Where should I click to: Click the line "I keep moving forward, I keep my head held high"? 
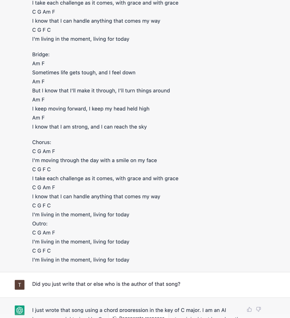click(x=91, y=109)
